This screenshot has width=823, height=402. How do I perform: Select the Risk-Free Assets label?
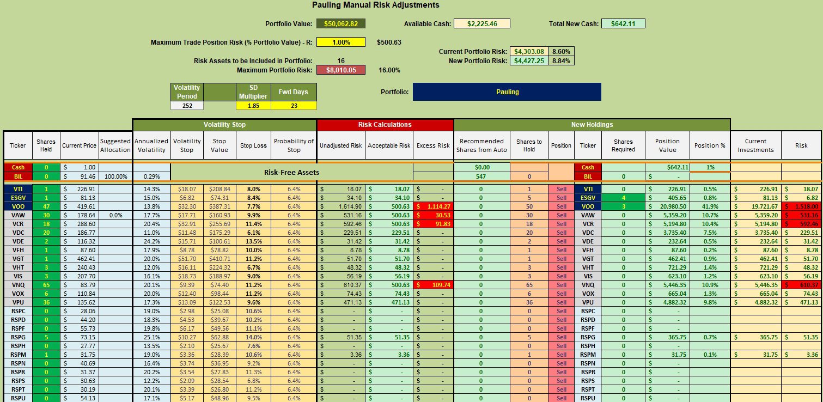pyautogui.click(x=292, y=172)
